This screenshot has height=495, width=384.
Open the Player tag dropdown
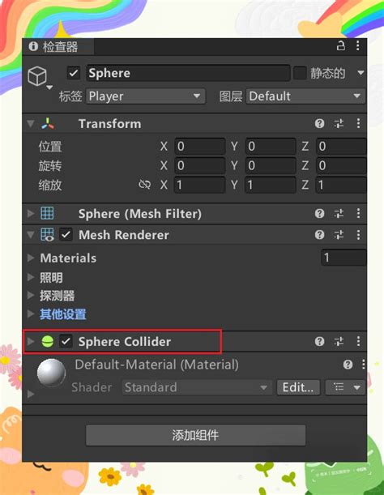(x=146, y=96)
